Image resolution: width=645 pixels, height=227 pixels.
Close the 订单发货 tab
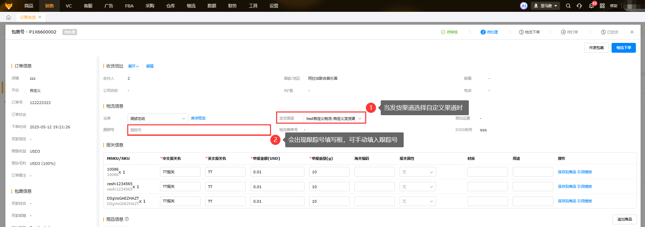pos(40,17)
